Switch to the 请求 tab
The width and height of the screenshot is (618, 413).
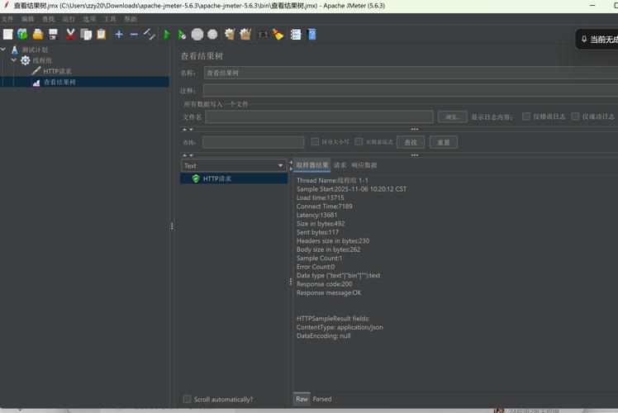340,165
